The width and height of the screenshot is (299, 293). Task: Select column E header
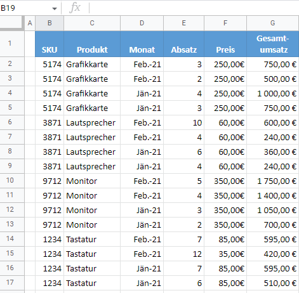(x=184, y=23)
